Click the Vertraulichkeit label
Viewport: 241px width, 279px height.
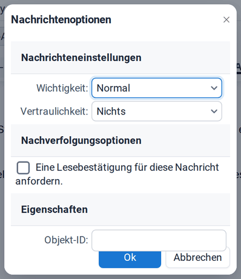[x=54, y=111]
